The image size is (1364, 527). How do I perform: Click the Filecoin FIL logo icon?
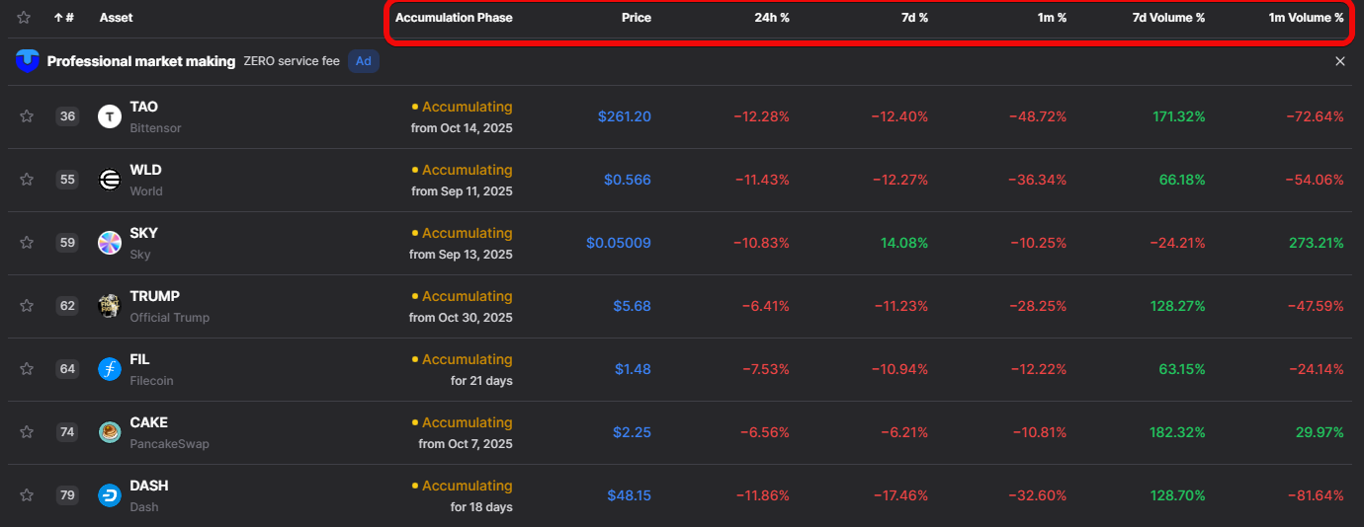[110, 369]
